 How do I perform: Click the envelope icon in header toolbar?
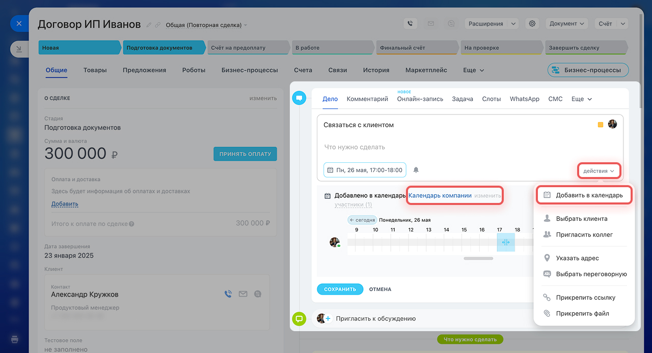pos(431,23)
